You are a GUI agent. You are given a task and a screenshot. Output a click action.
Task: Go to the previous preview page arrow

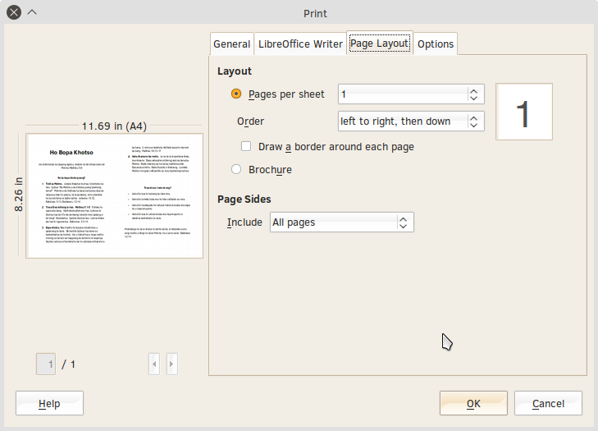[x=154, y=365]
